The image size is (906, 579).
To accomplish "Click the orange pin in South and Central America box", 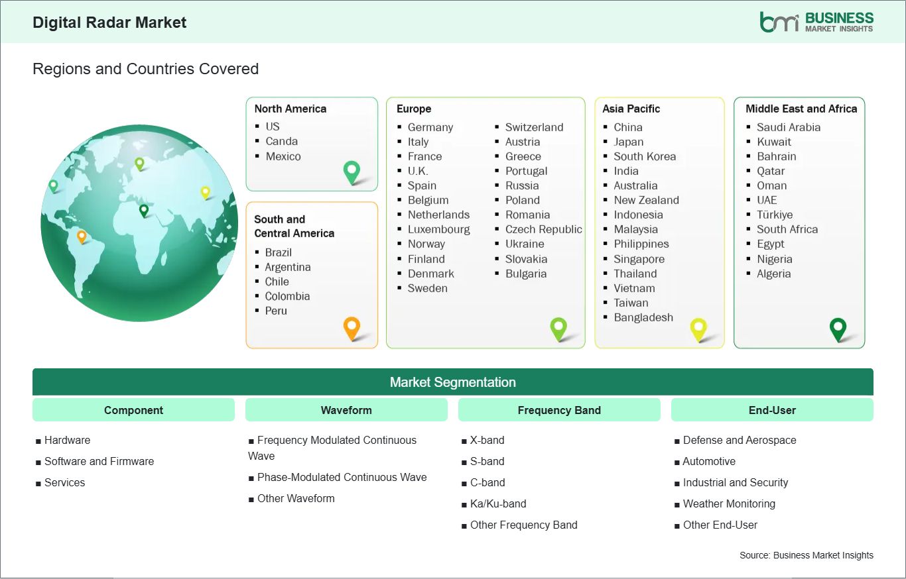I will [x=351, y=327].
